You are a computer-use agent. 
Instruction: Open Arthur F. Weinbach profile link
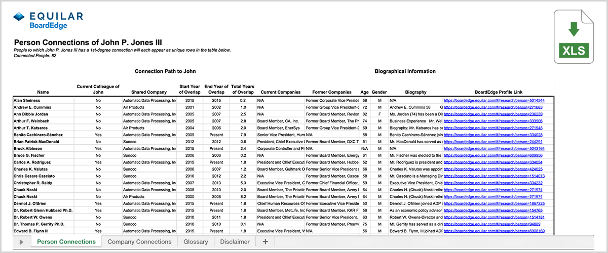[493, 121]
